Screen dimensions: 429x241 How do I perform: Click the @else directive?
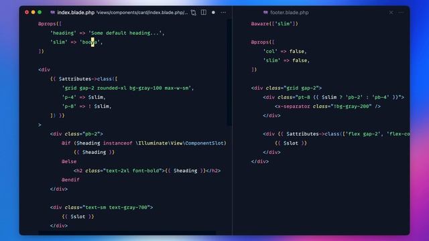(x=69, y=161)
